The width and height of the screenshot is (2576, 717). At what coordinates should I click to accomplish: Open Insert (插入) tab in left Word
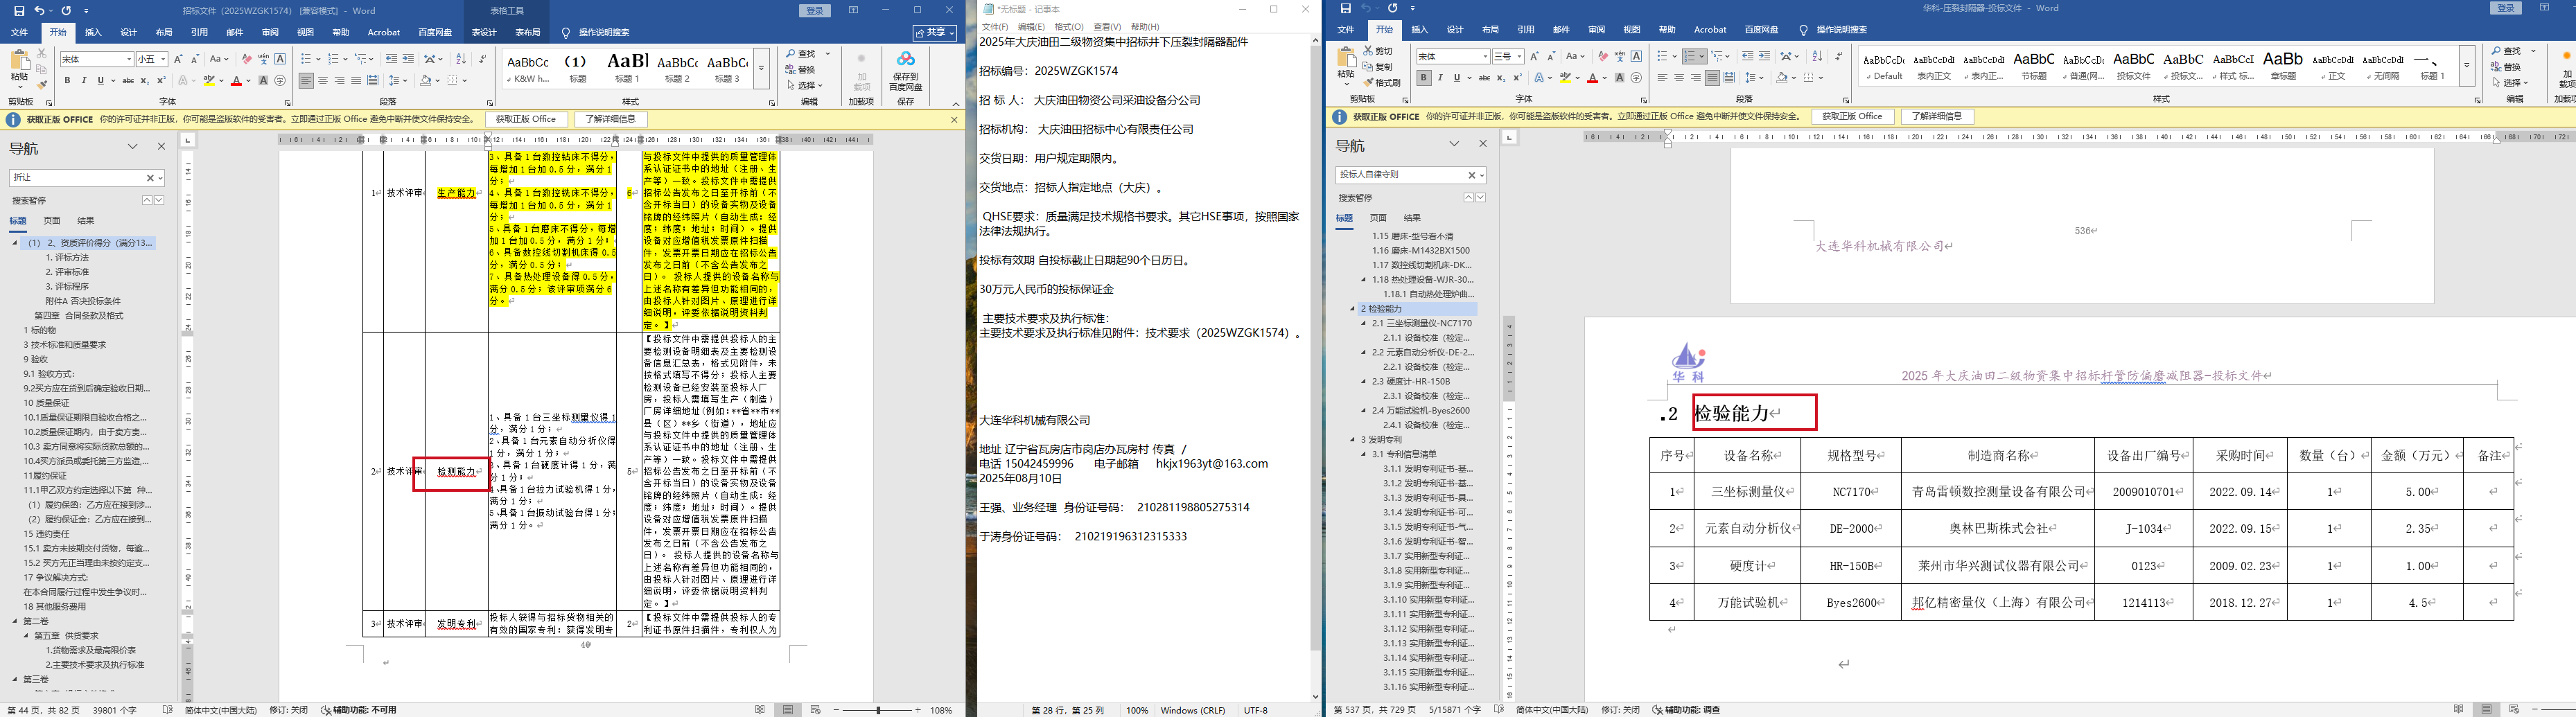(93, 32)
